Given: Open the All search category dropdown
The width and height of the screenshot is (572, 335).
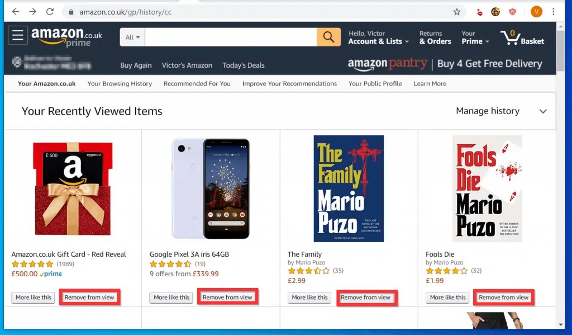Looking at the screenshot, I should 131,36.
